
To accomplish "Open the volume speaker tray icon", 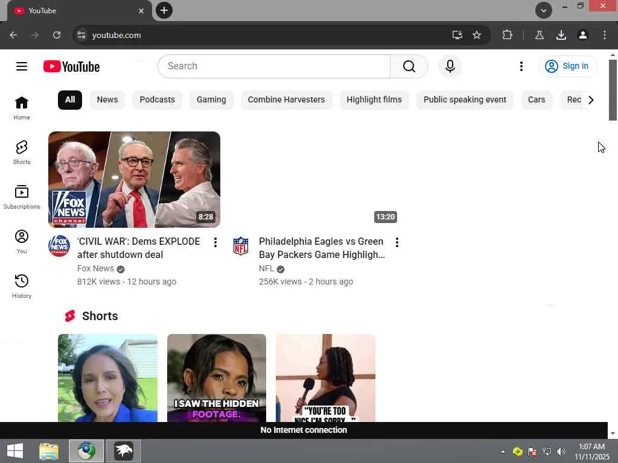I will click(561, 452).
